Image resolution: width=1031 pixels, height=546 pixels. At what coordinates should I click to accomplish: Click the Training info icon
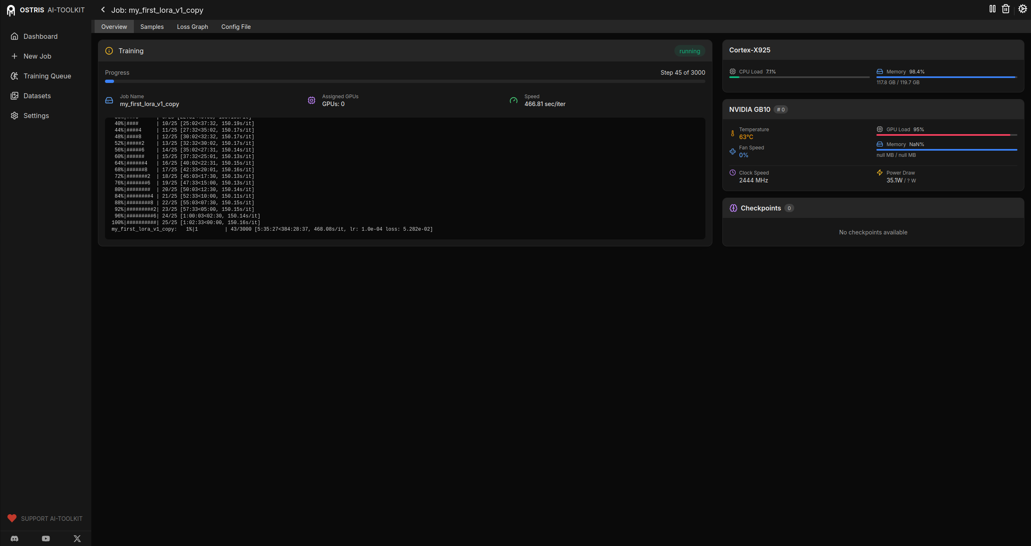pos(109,51)
